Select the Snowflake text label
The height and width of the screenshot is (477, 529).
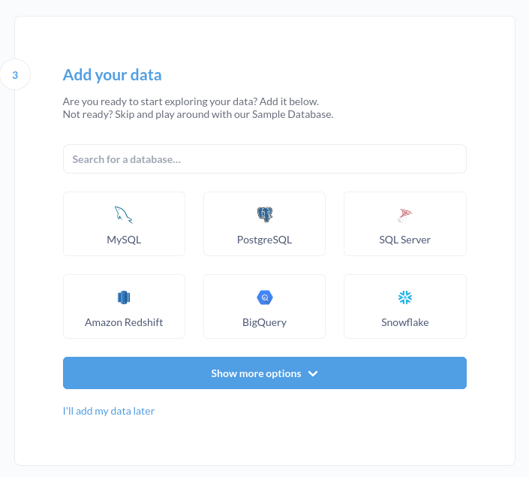[405, 322]
